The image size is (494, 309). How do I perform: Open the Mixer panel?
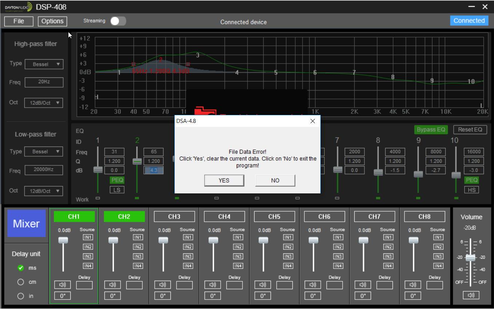(x=27, y=224)
